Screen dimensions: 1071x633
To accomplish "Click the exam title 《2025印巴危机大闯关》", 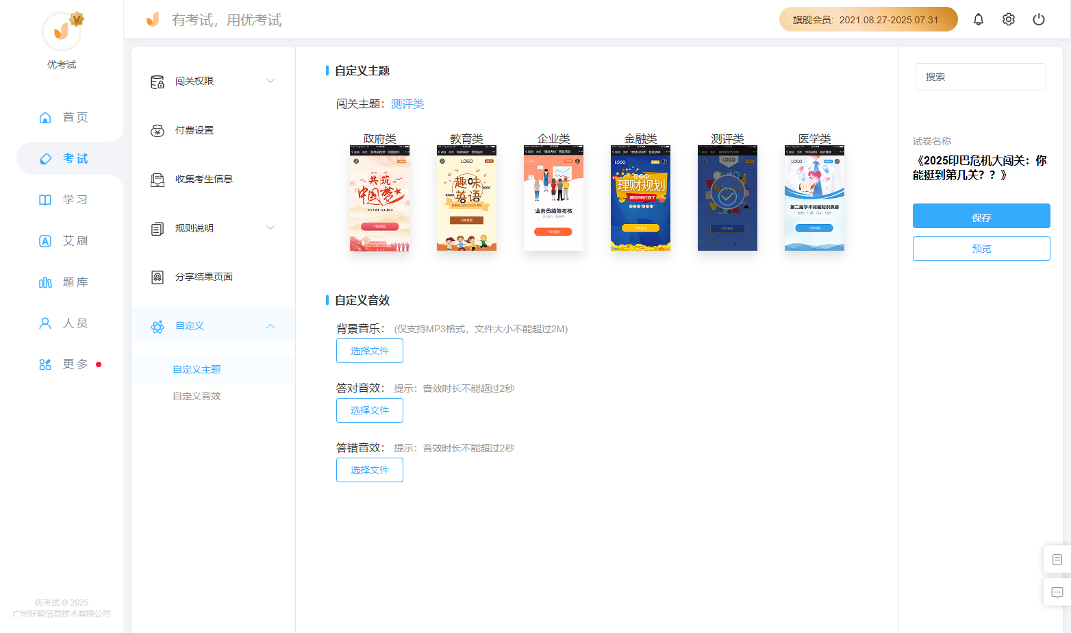I will pyautogui.click(x=980, y=168).
